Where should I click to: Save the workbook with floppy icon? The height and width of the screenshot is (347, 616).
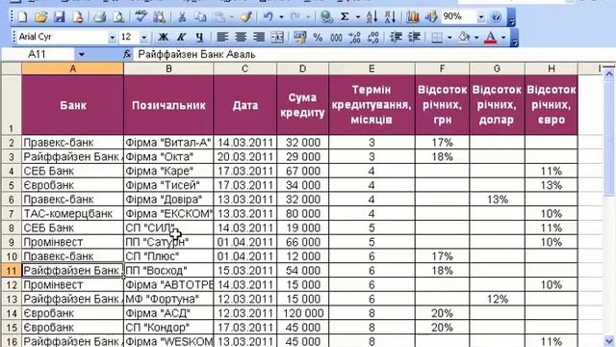(x=60, y=17)
